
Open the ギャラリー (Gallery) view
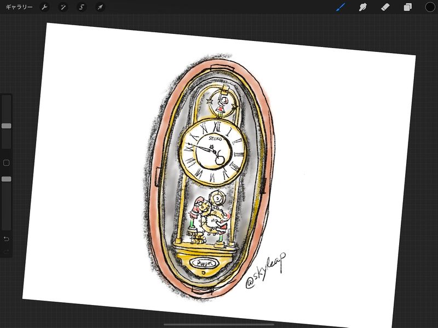point(19,8)
